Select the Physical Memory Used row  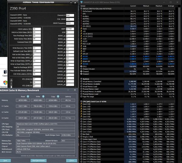point(128,89)
